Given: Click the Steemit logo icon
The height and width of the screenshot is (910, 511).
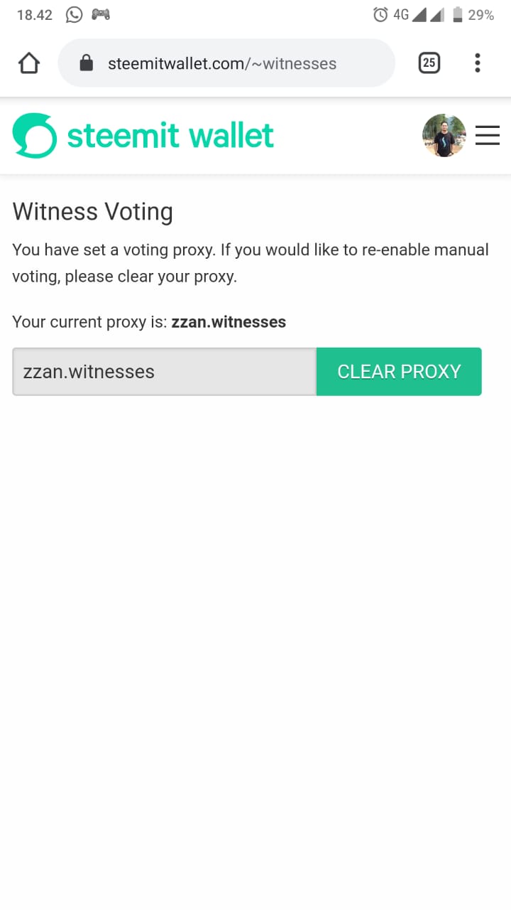Looking at the screenshot, I should point(34,136).
